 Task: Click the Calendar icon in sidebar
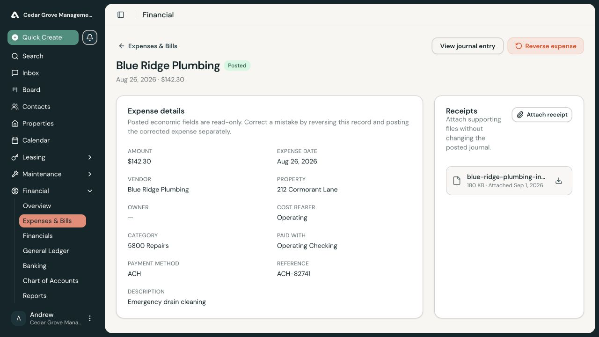coord(15,140)
